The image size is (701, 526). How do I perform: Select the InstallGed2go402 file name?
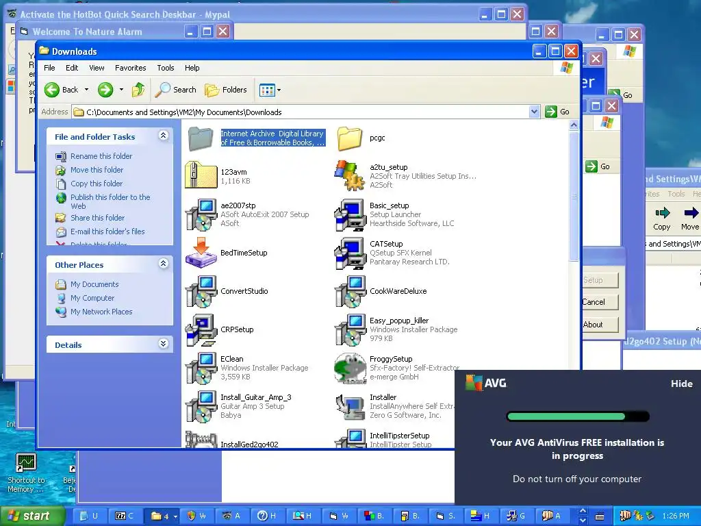(249, 444)
